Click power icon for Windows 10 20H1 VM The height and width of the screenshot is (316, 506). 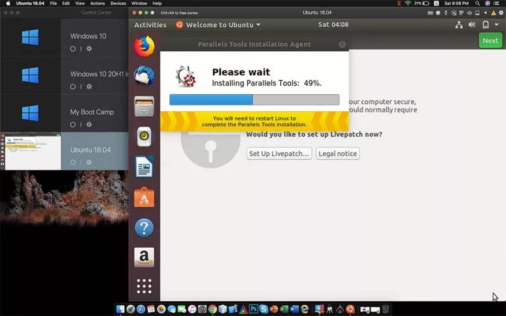point(73,87)
